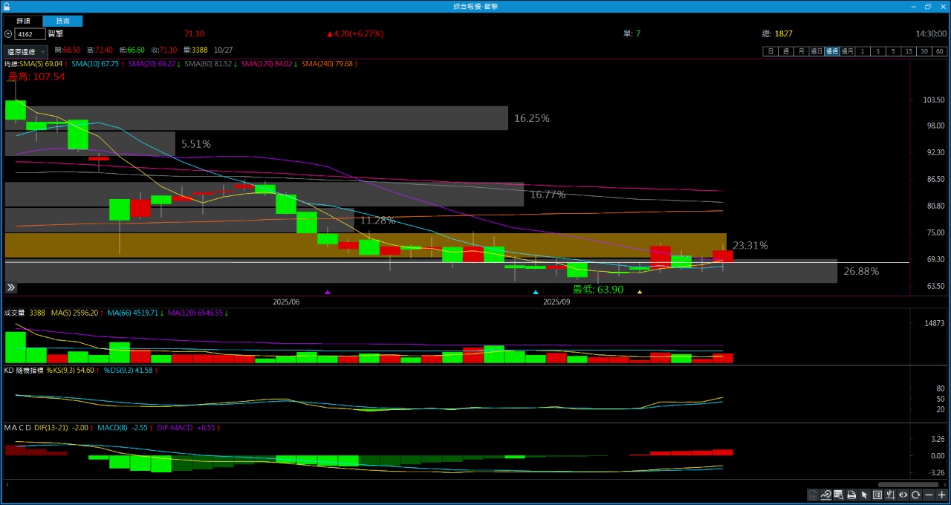This screenshot has height=505, width=951.
Task: Open the panel layout icon
Action: tap(877, 495)
